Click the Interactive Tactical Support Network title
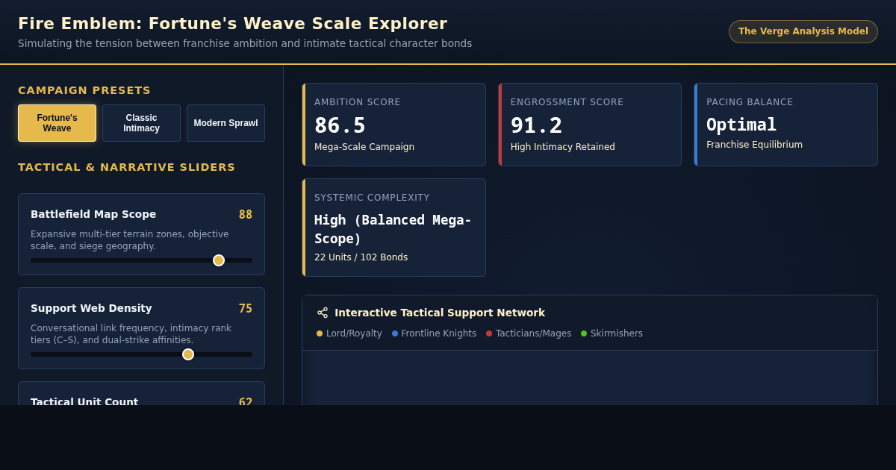Viewport: 896px width, 470px height. (x=440, y=313)
